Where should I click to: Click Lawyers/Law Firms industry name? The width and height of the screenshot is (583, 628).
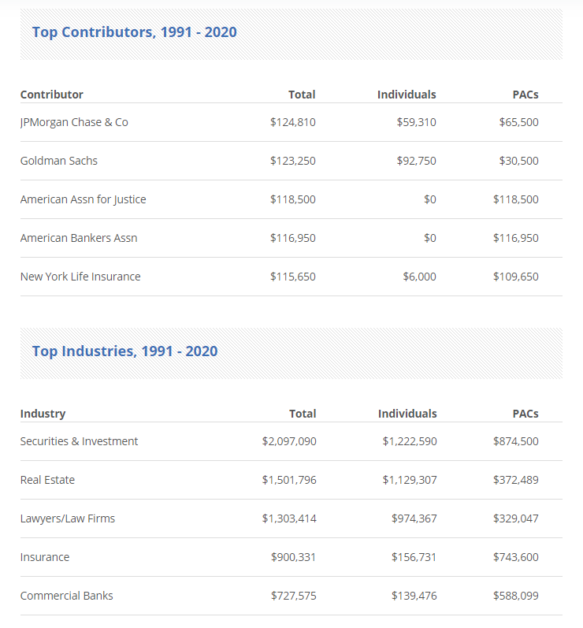(x=68, y=518)
